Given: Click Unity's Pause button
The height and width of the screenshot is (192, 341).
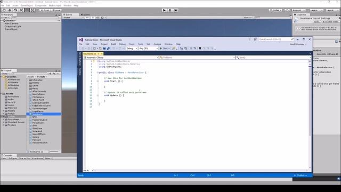Looking at the screenshot, I should (170, 10).
